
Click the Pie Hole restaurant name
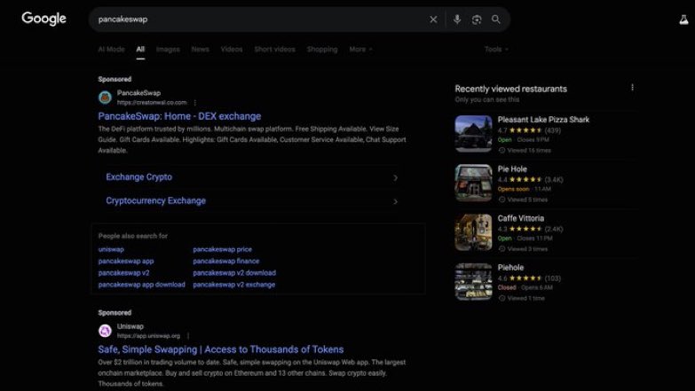(512, 169)
